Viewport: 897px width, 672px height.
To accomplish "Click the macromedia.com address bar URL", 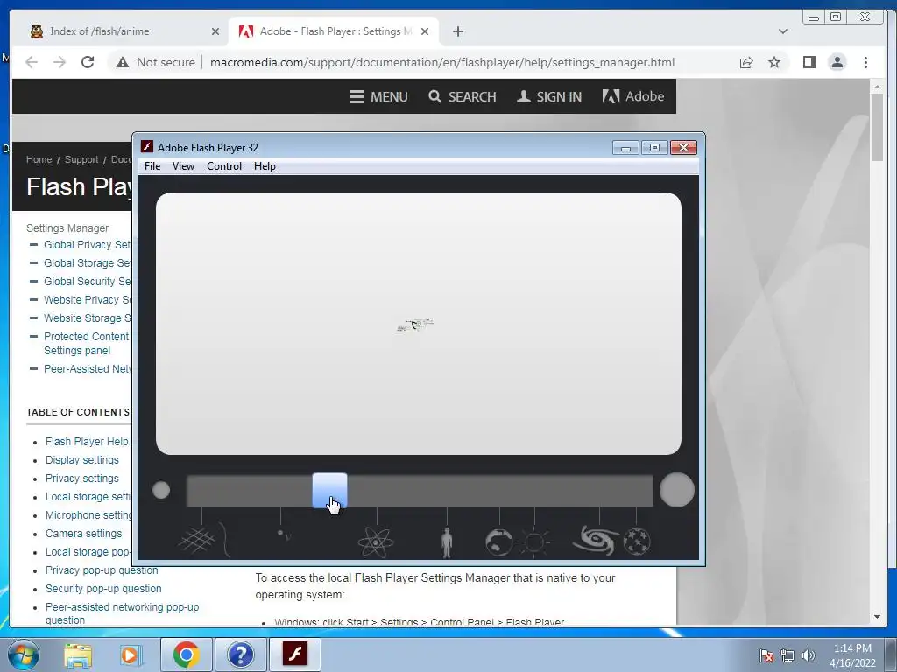I will coord(442,62).
